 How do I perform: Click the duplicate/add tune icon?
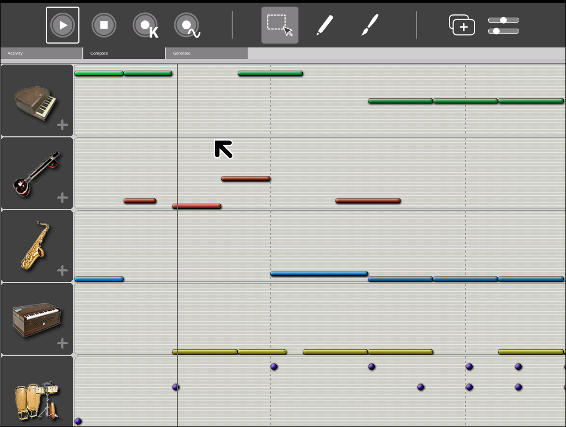[x=462, y=25]
